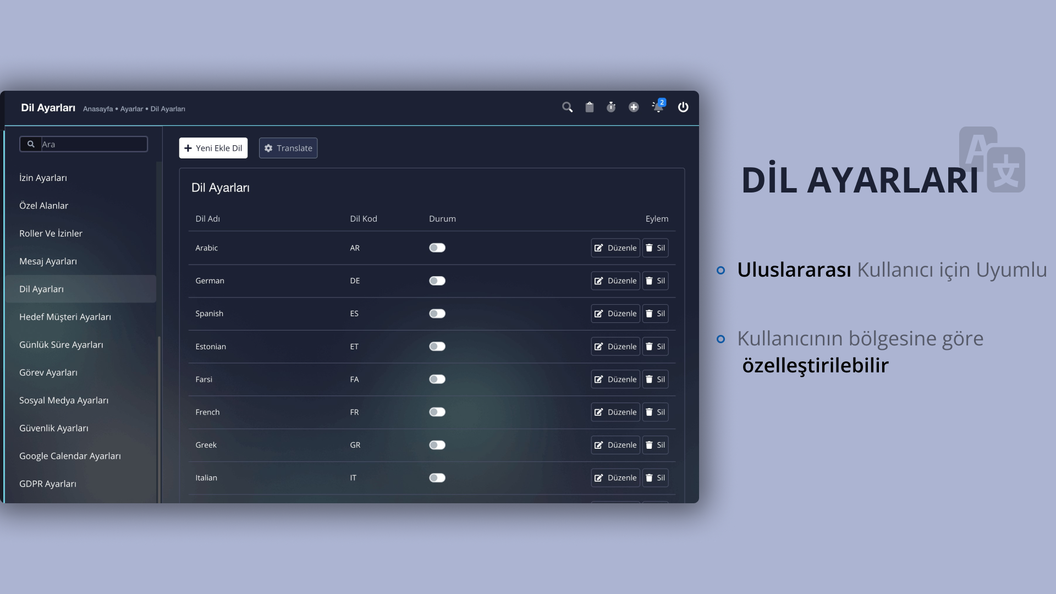Viewport: 1056px width, 594px height.
Task: Enable the Estonian status toggle
Action: click(x=437, y=346)
